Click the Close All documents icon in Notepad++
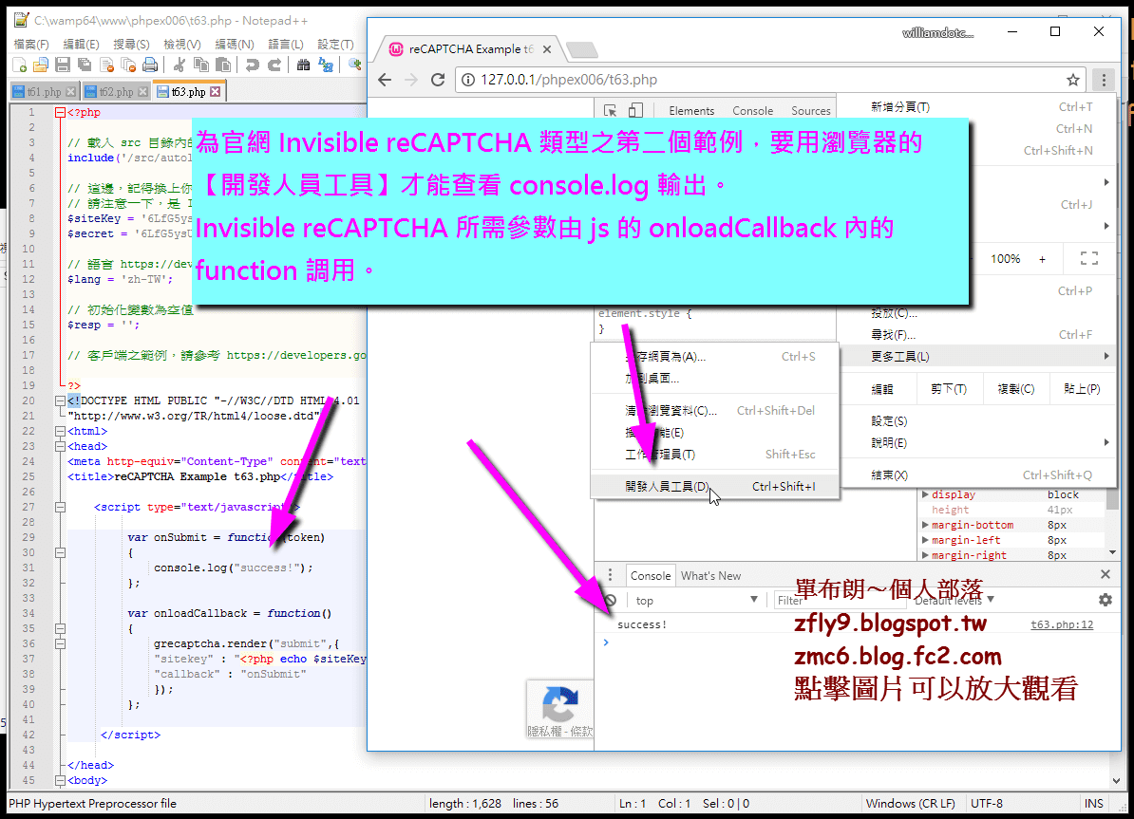 pyautogui.click(x=128, y=65)
